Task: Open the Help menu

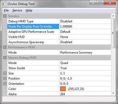Action: (29, 10)
